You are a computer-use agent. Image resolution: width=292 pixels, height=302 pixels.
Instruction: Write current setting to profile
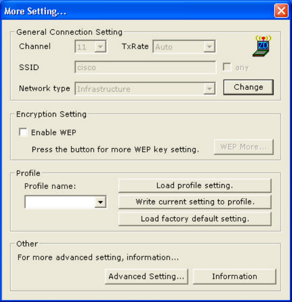(195, 202)
